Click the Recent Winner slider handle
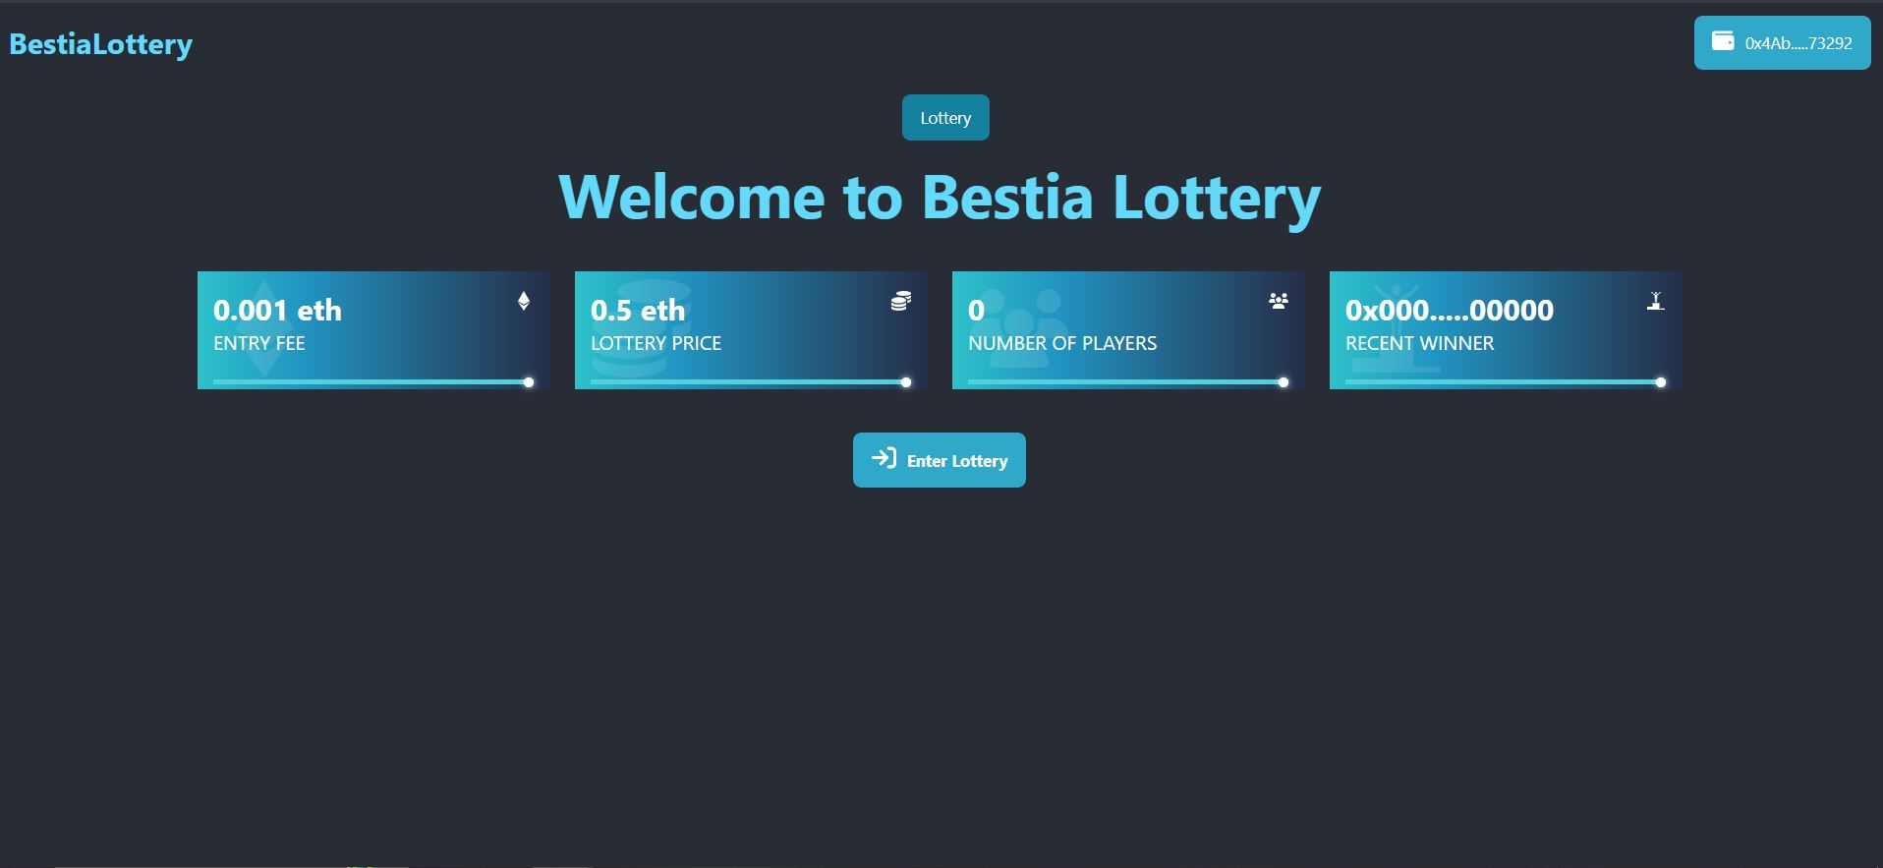The width and height of the screenshot is (1883, 868). click(x=1660, y=382)
